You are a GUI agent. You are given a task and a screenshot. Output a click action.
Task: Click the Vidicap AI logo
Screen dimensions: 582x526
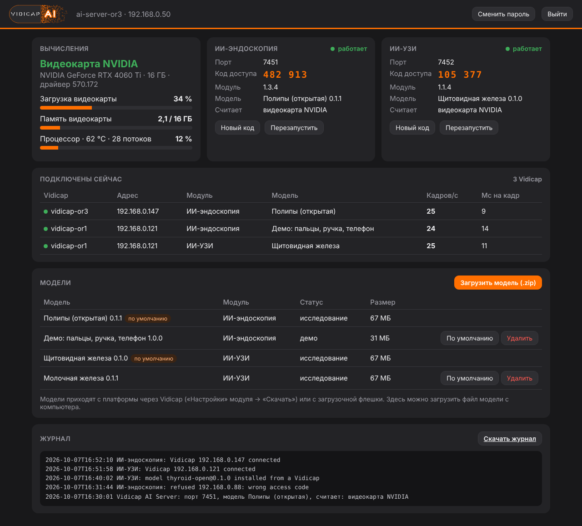coord(38,14)
